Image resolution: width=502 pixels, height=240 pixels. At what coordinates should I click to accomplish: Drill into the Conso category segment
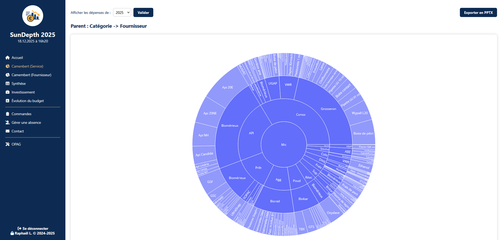click(301, 115)
